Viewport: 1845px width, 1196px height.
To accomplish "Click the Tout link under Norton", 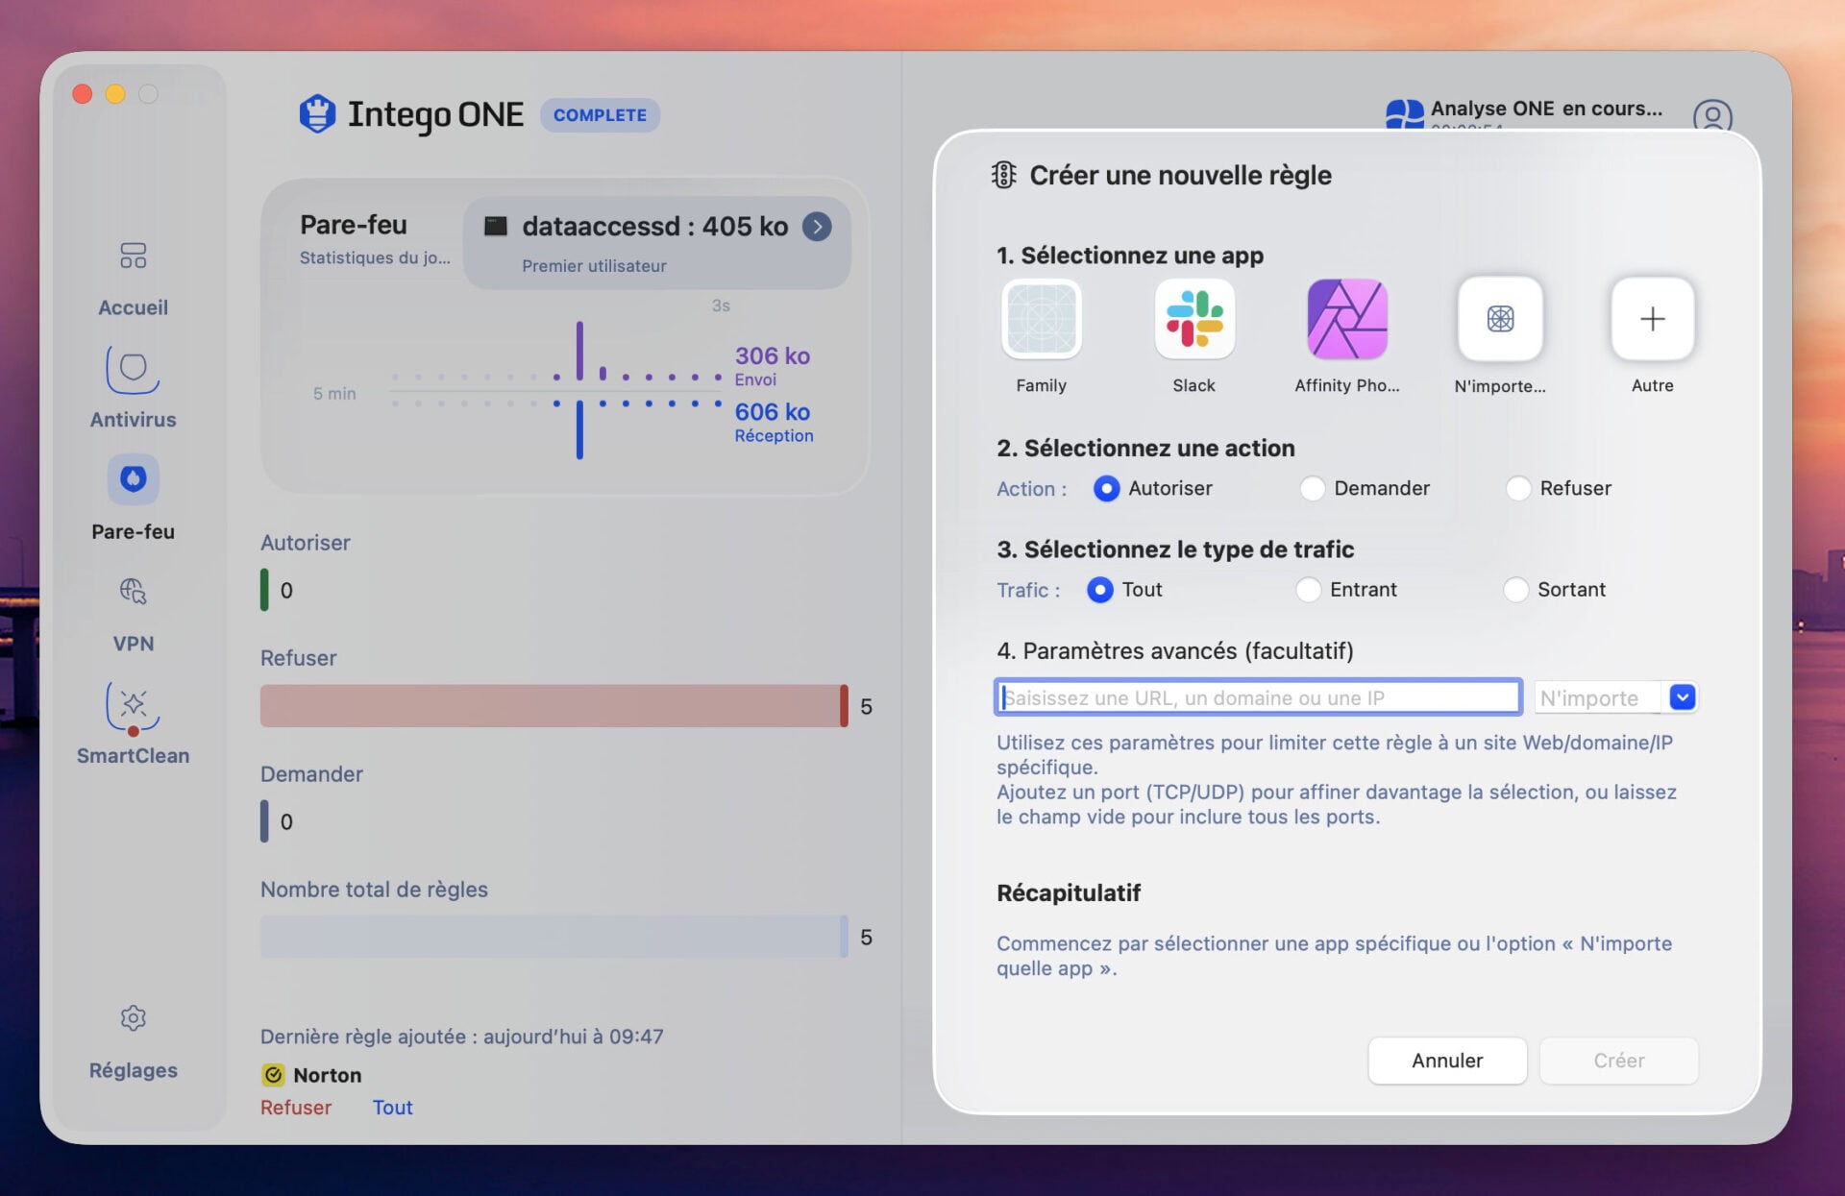I will 393,1108.
